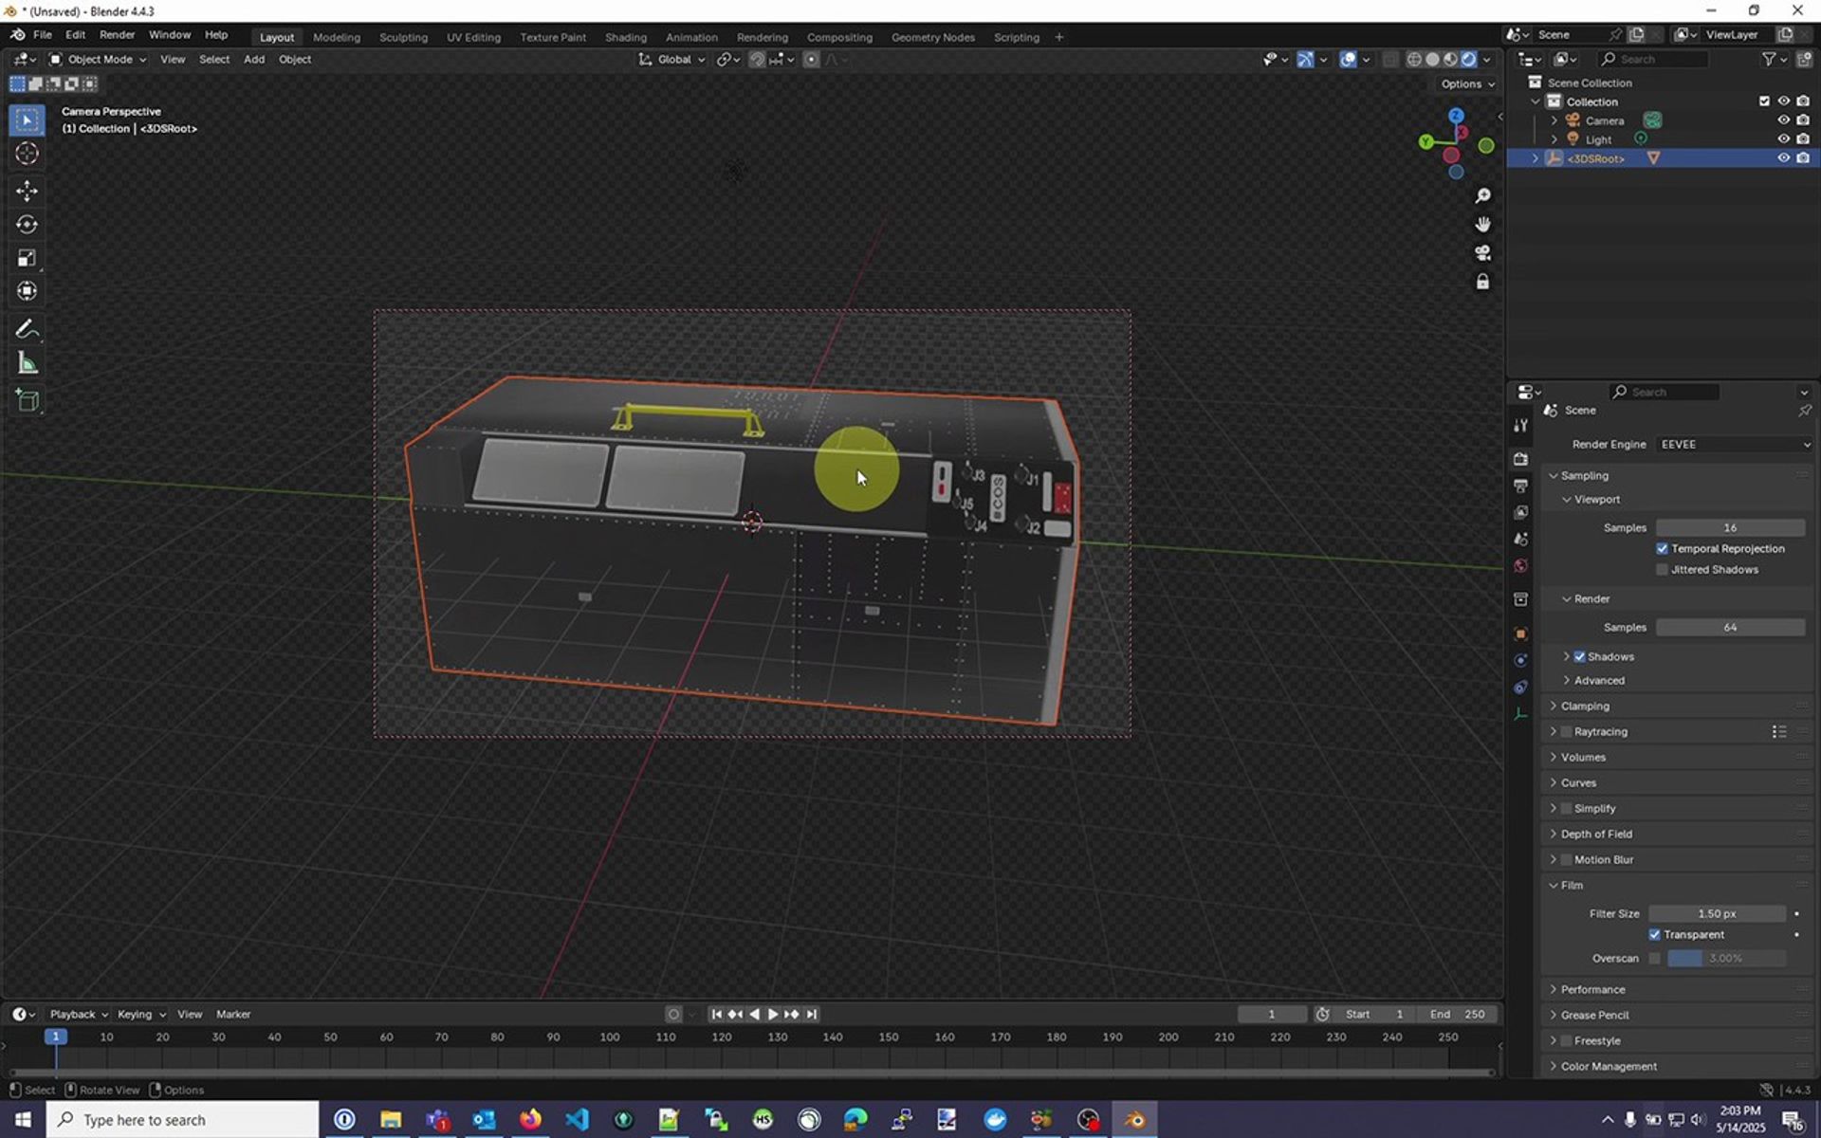Click the play animation button
Viewport: 1821px width, 1138px height.
click(x=772, y=1015)
